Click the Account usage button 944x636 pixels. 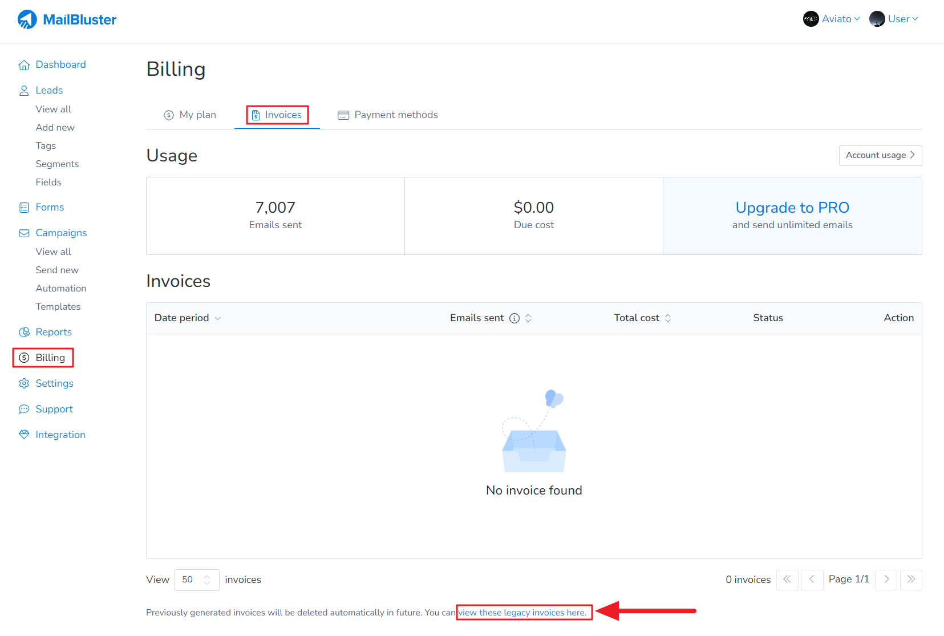click(x=880, y=155)
